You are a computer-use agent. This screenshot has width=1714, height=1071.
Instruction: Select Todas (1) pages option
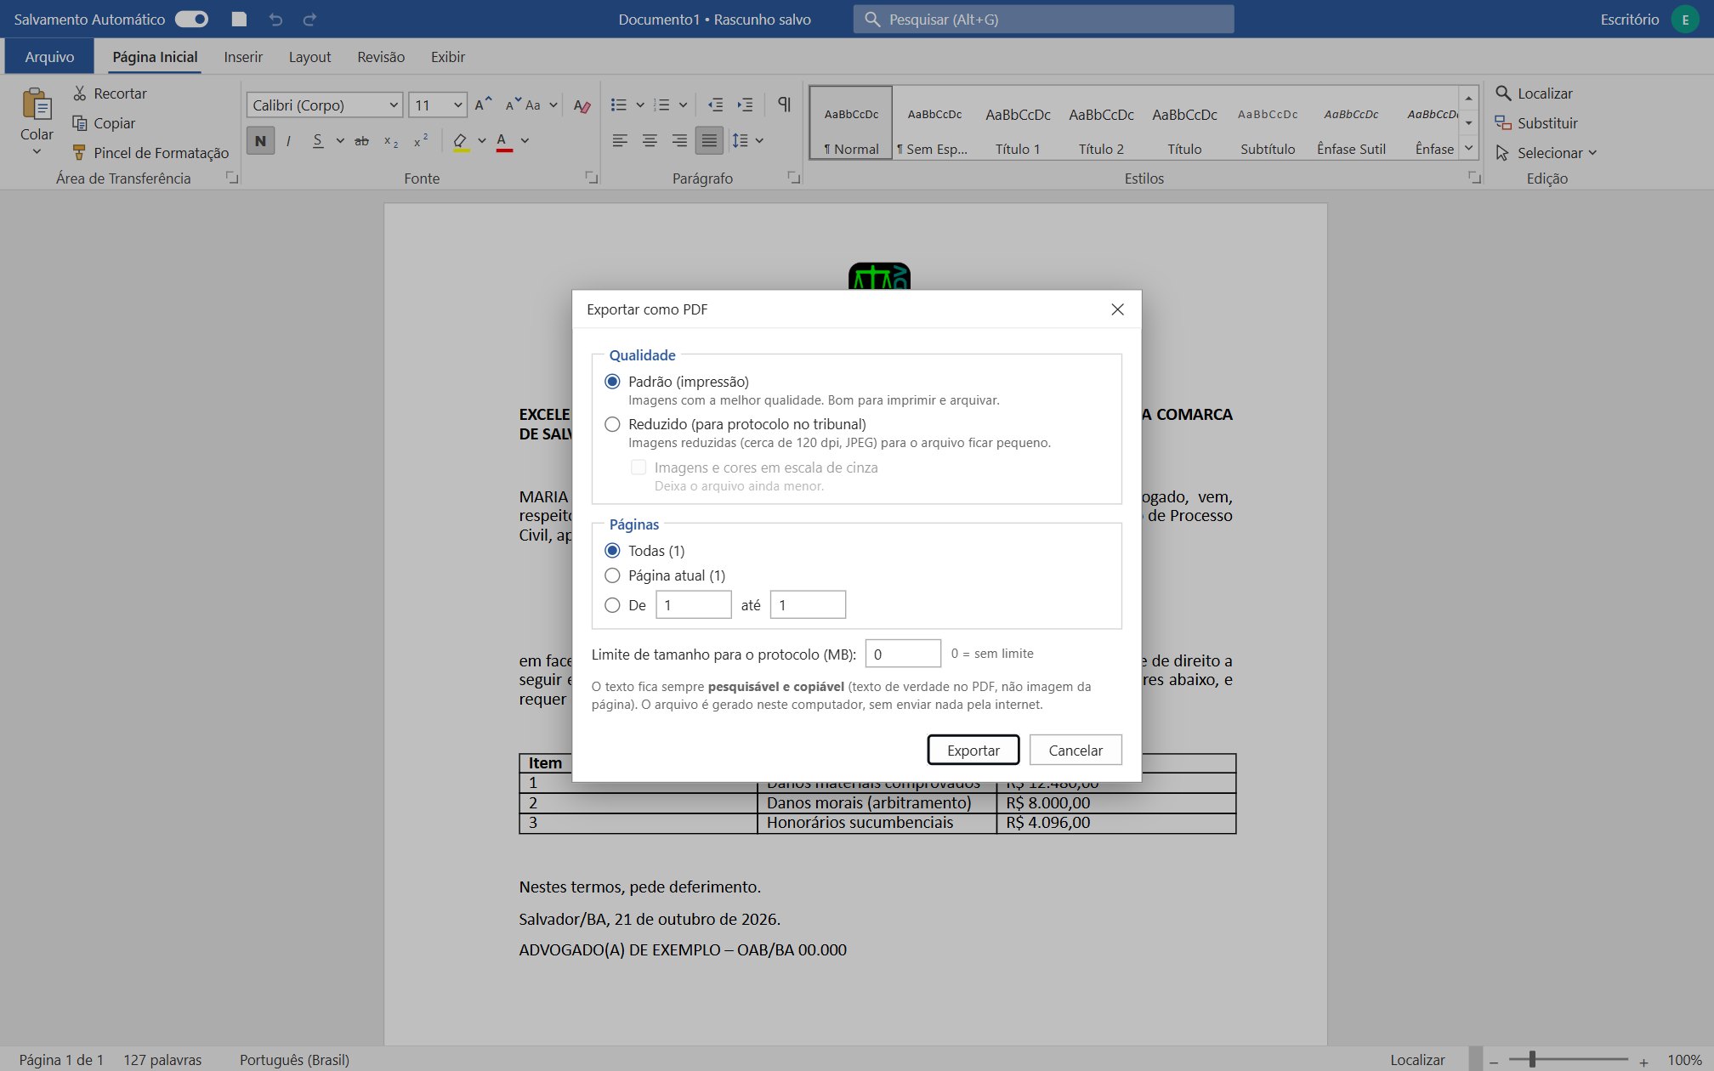click(x=612, y=551)
